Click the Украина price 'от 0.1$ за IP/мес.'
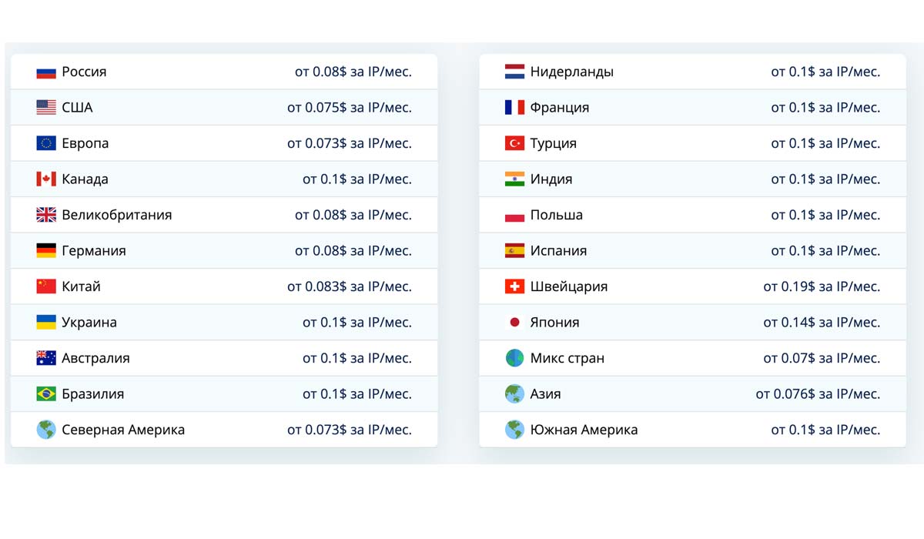The image size is (924, 539). pos(357,323)
